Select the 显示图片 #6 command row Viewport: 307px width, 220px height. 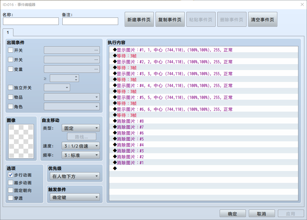click(204, 109)
